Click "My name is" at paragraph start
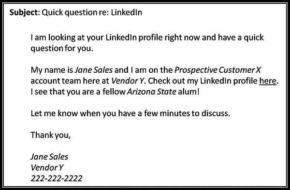Screen dimensions: 290x190 click(52, 70)
